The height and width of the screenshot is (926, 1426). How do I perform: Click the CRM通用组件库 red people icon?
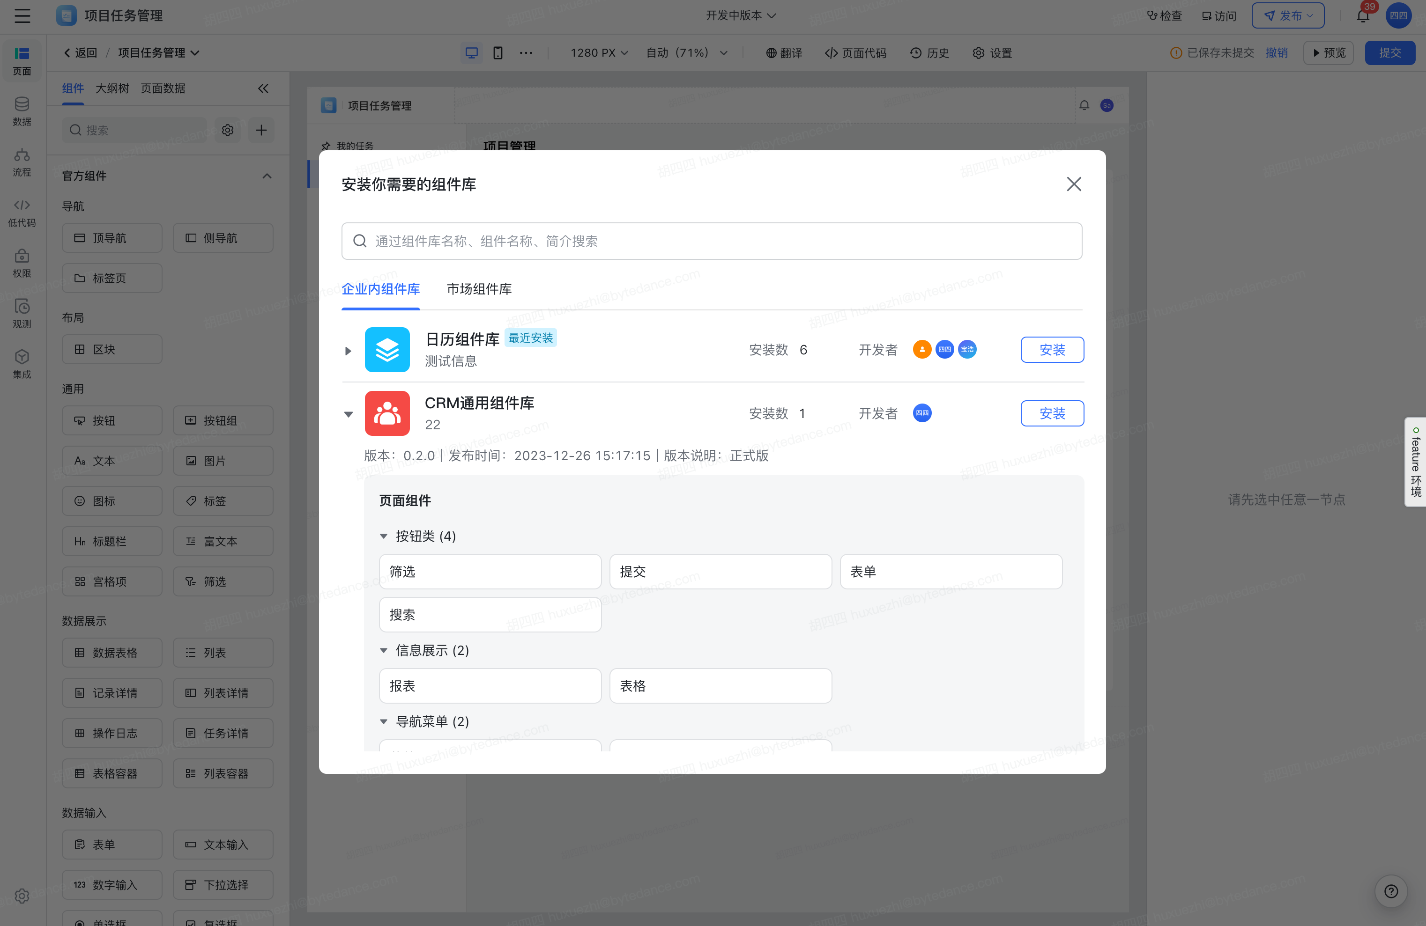tap(387, 414)
